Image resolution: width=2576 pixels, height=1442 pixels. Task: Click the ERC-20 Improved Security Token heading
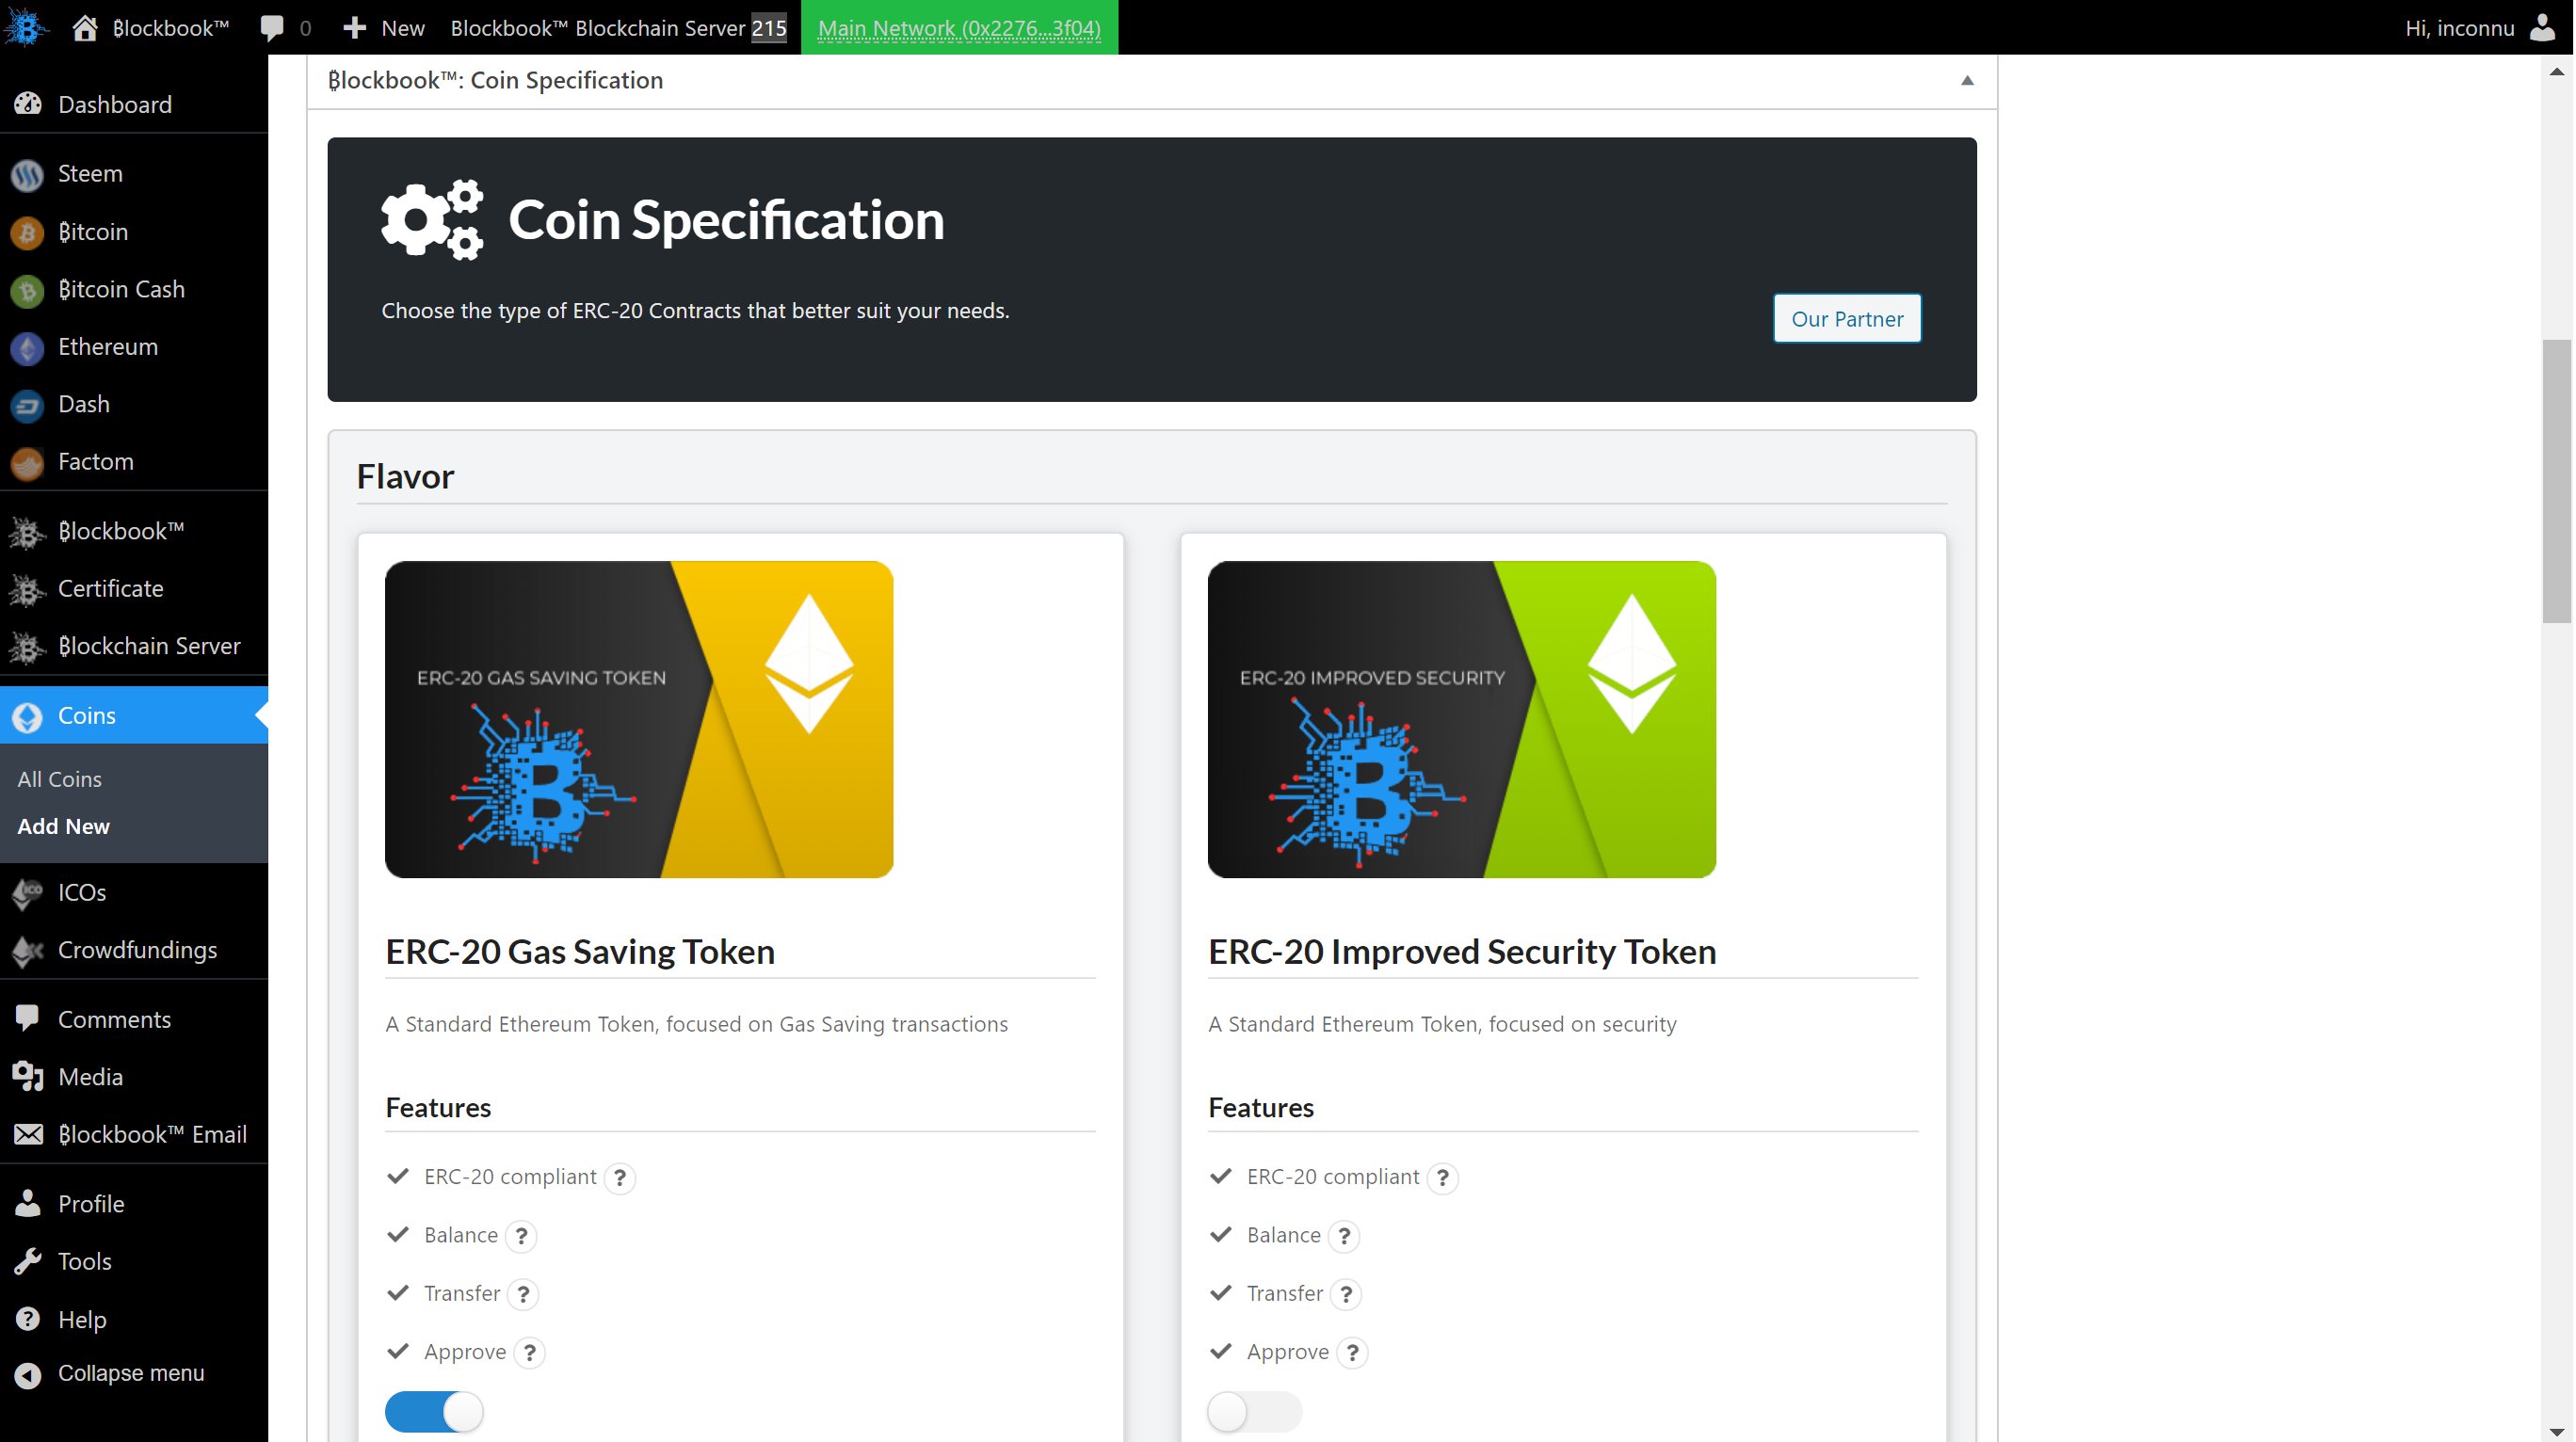(x=1462, y=952)
